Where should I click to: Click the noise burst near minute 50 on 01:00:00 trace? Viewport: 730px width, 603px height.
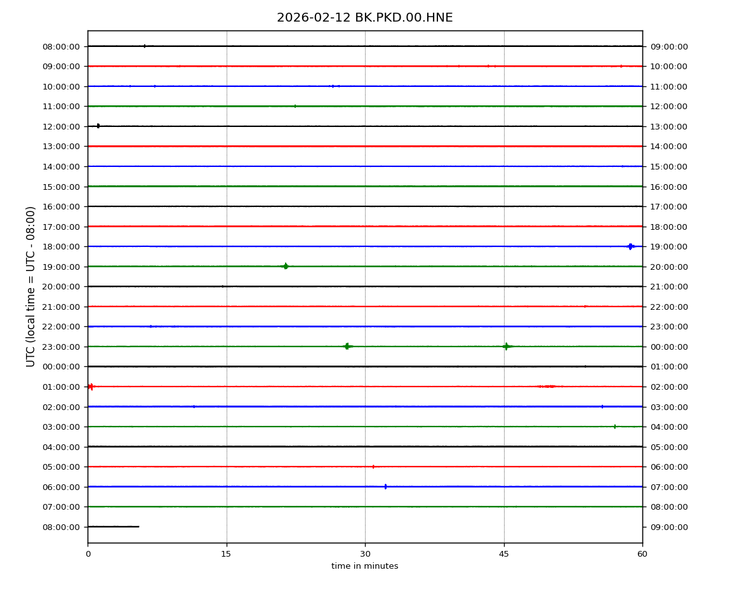pos(548,386)
